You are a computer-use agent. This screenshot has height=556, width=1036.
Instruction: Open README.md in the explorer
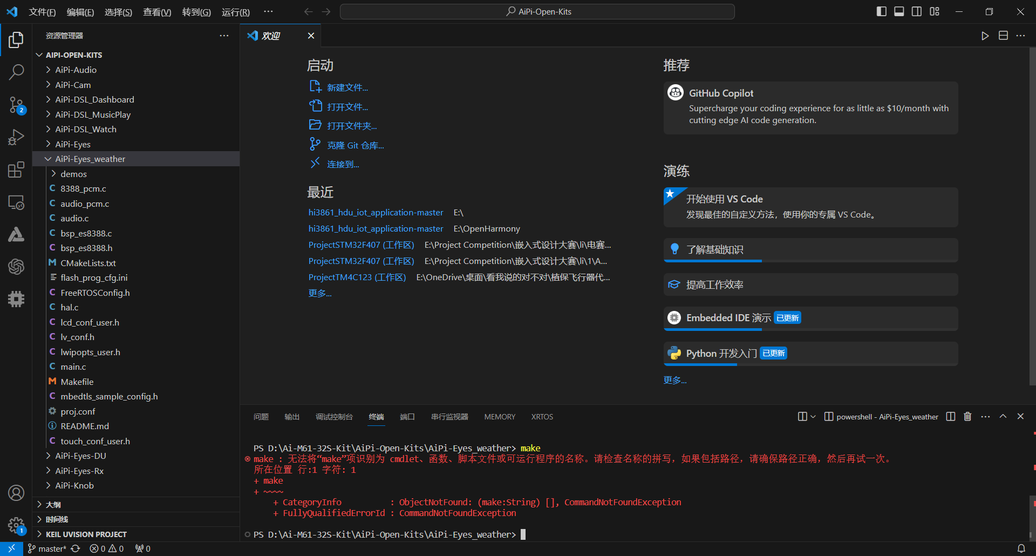tap(136, 426)
